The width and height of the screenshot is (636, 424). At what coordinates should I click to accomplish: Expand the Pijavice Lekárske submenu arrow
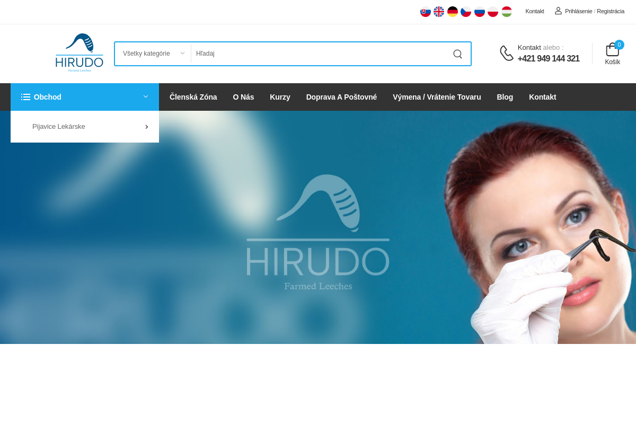(x=146, y=127)
